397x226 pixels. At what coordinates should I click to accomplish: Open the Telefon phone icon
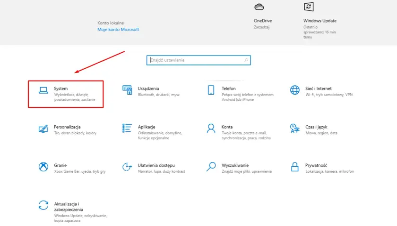[x=211, y=90]
